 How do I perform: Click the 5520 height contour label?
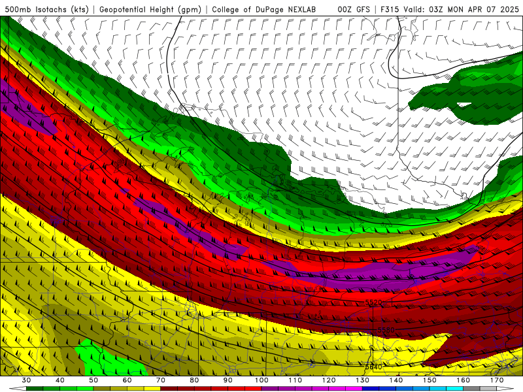tap(373, 302)
